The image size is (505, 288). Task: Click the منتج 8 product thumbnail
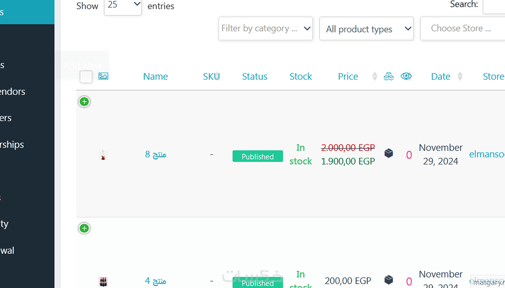point(103,155)
